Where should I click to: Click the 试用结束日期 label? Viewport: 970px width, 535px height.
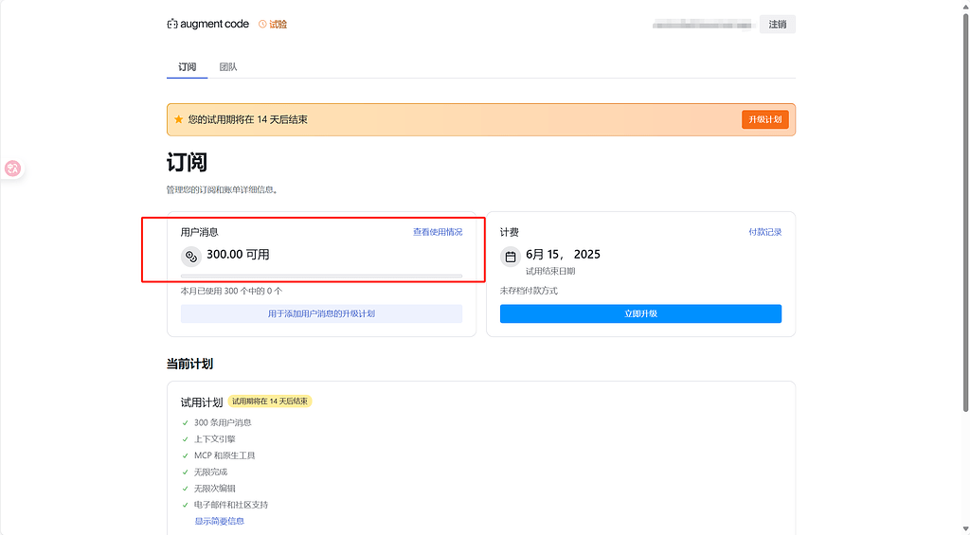click(x=550, y=271)
